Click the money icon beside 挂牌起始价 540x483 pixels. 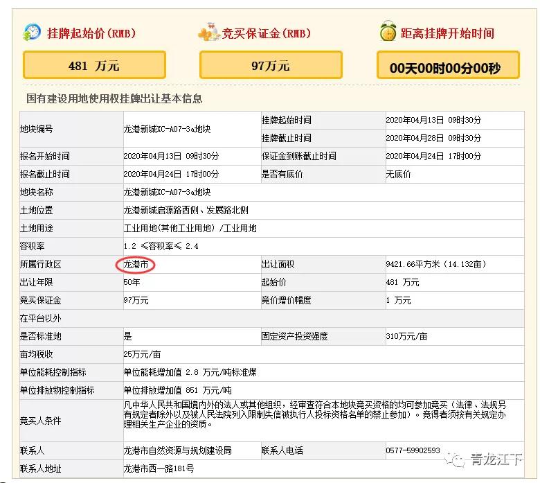[32, 32]
